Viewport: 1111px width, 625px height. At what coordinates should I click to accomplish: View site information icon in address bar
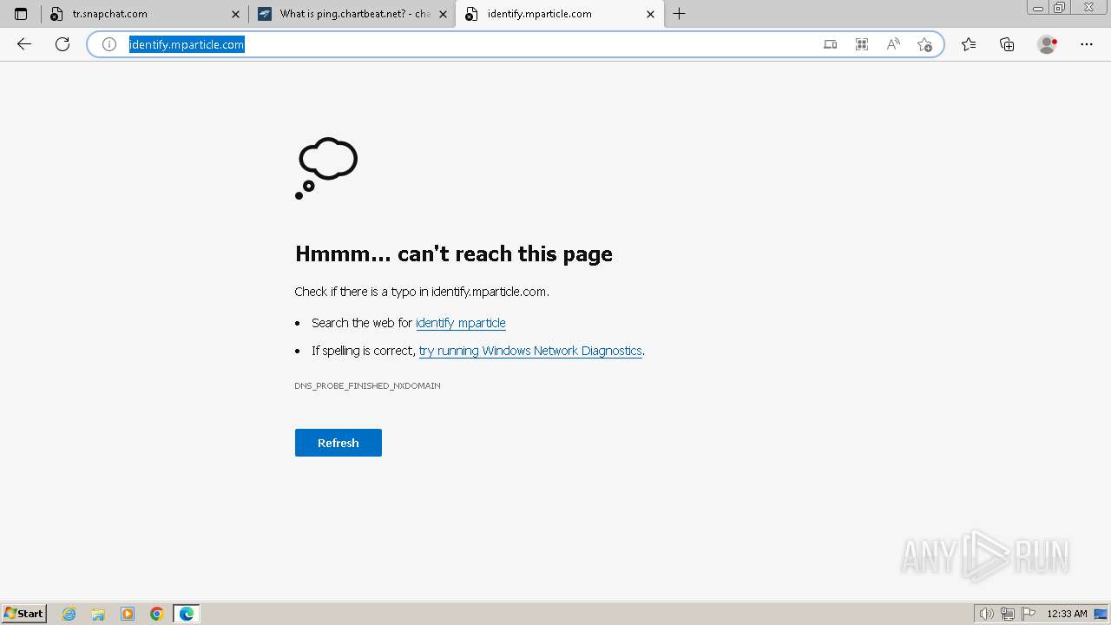pyautogui.click(x=109, y=44)
